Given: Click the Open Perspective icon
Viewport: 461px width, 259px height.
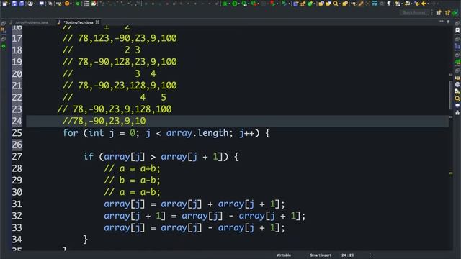Looking at the screenshot, I should tap(439, 12).
